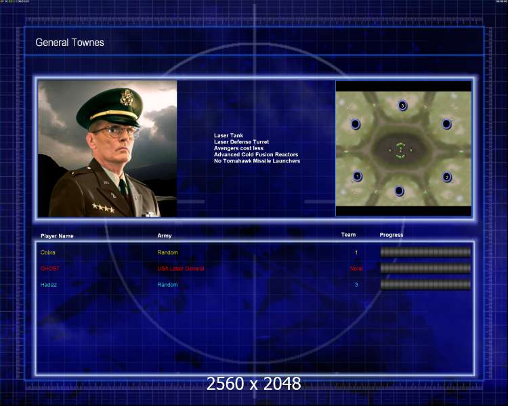508x406 pixels.
Task: Click the "Player Name" column header
Action: click(57, 236)
